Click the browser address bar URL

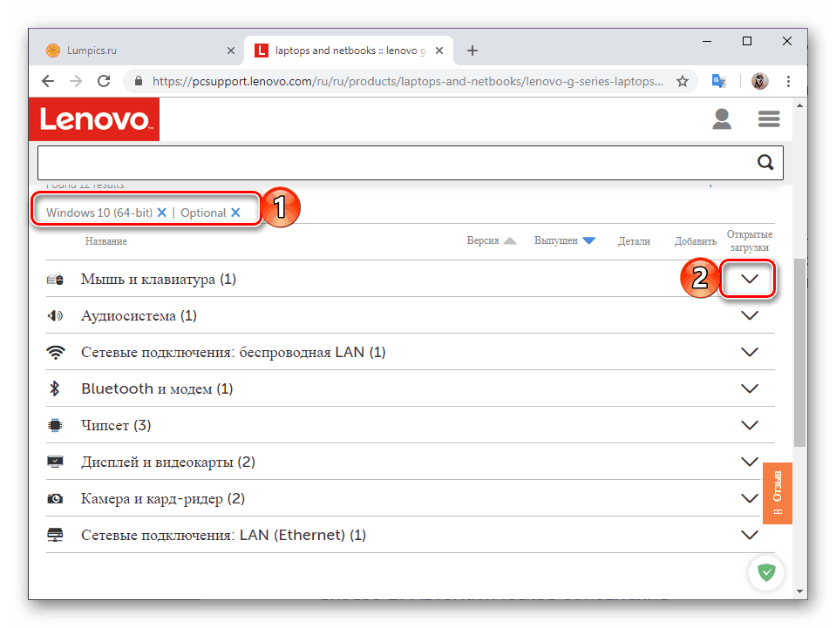click(408, 81)
